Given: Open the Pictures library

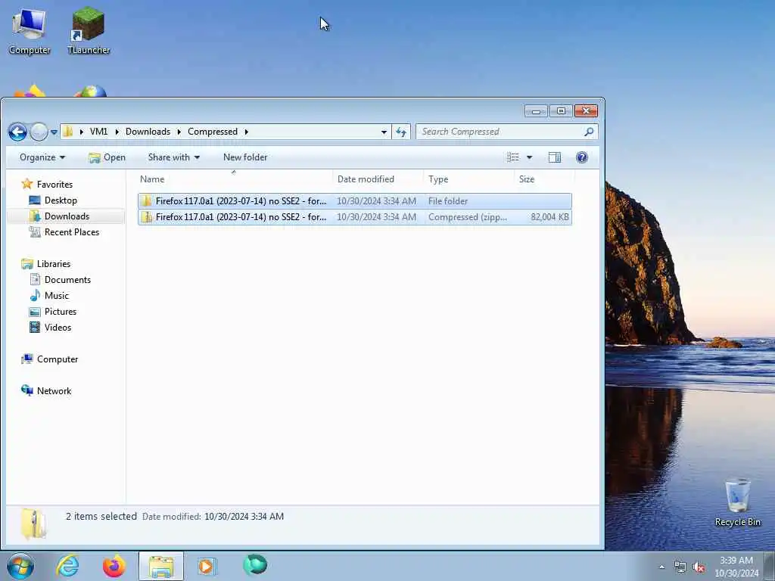Looking at the screenshot, I should tap(54, 311).
